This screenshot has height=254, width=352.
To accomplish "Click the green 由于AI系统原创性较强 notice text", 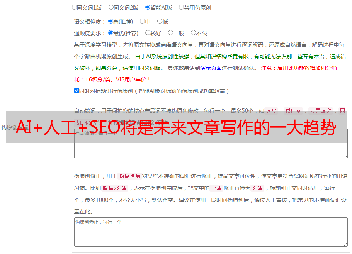I will click(x=210, y=62).
